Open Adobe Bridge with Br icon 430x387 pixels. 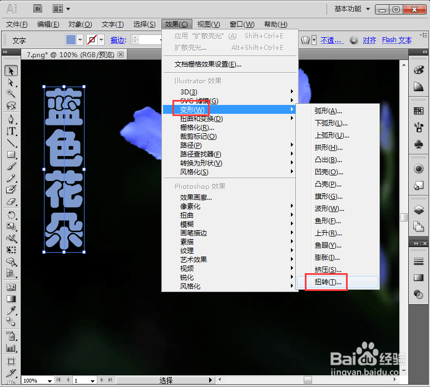(38, 9)
